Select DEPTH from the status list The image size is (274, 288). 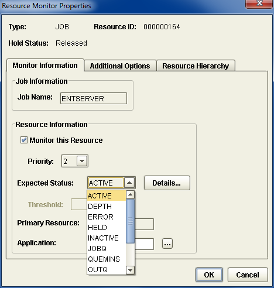click(x=107, y=206)
